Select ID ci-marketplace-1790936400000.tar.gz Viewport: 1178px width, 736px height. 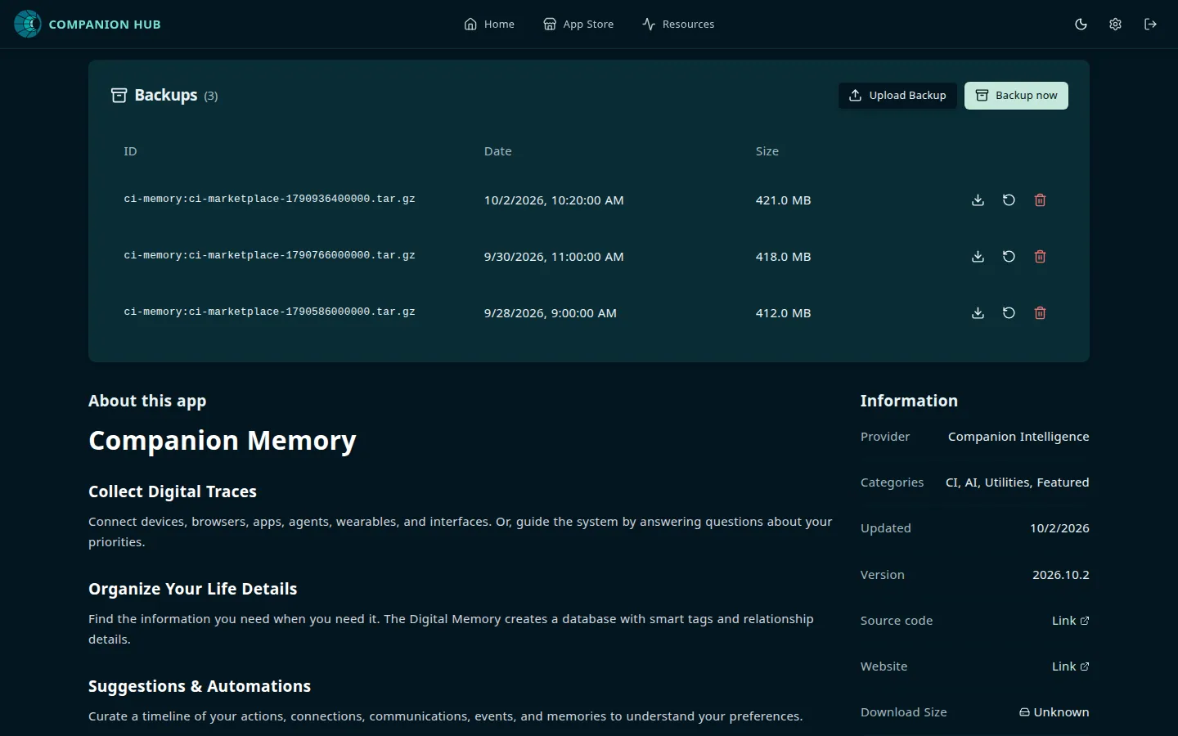click(x=269, y=199)
